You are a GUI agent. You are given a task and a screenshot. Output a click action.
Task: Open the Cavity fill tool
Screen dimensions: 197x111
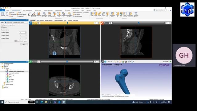coord(117,14)
